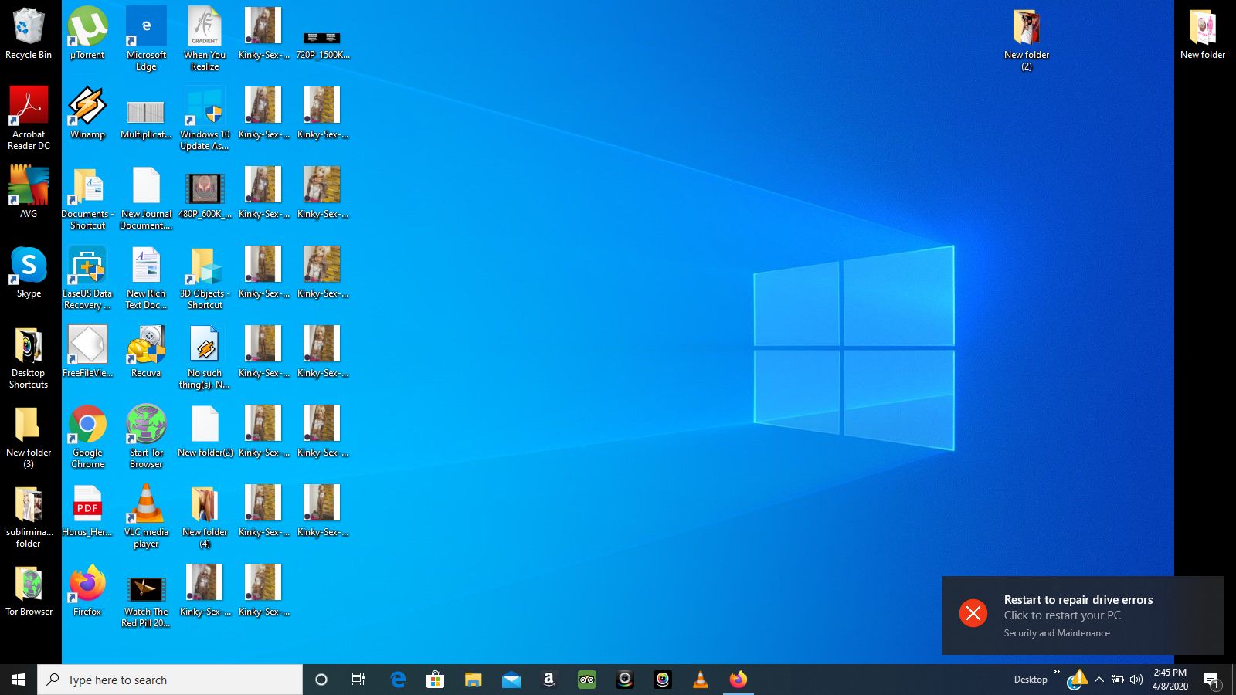This screenshot has width=1236, height=695.
Task: Open the volume speaker control
Action: pos(1136,680)
